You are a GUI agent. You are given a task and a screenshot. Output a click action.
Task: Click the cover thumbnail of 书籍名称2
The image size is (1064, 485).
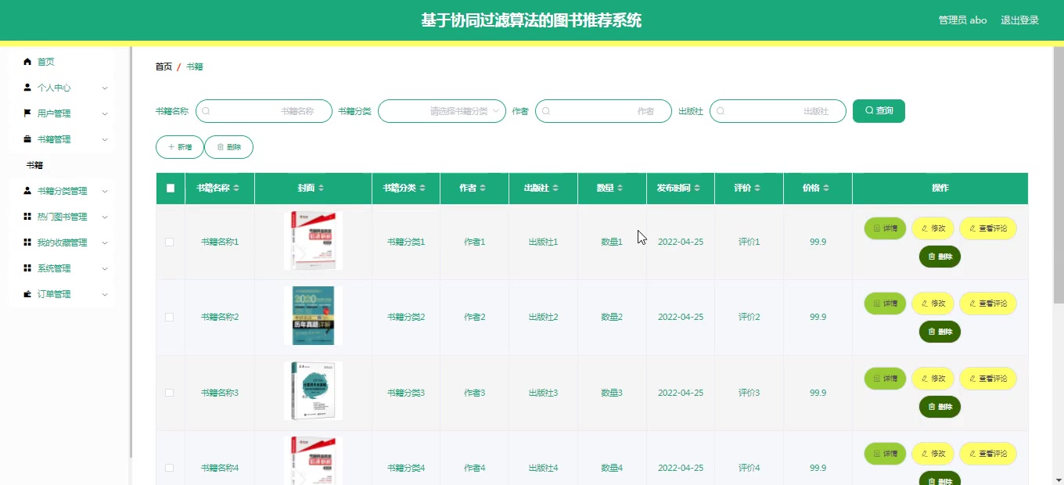313,315
